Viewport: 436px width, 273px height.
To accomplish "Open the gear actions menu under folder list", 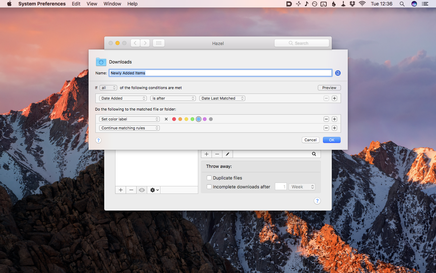I will click(154, 190).
